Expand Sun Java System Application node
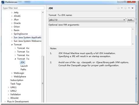139x105 pixels. (12, 38)
